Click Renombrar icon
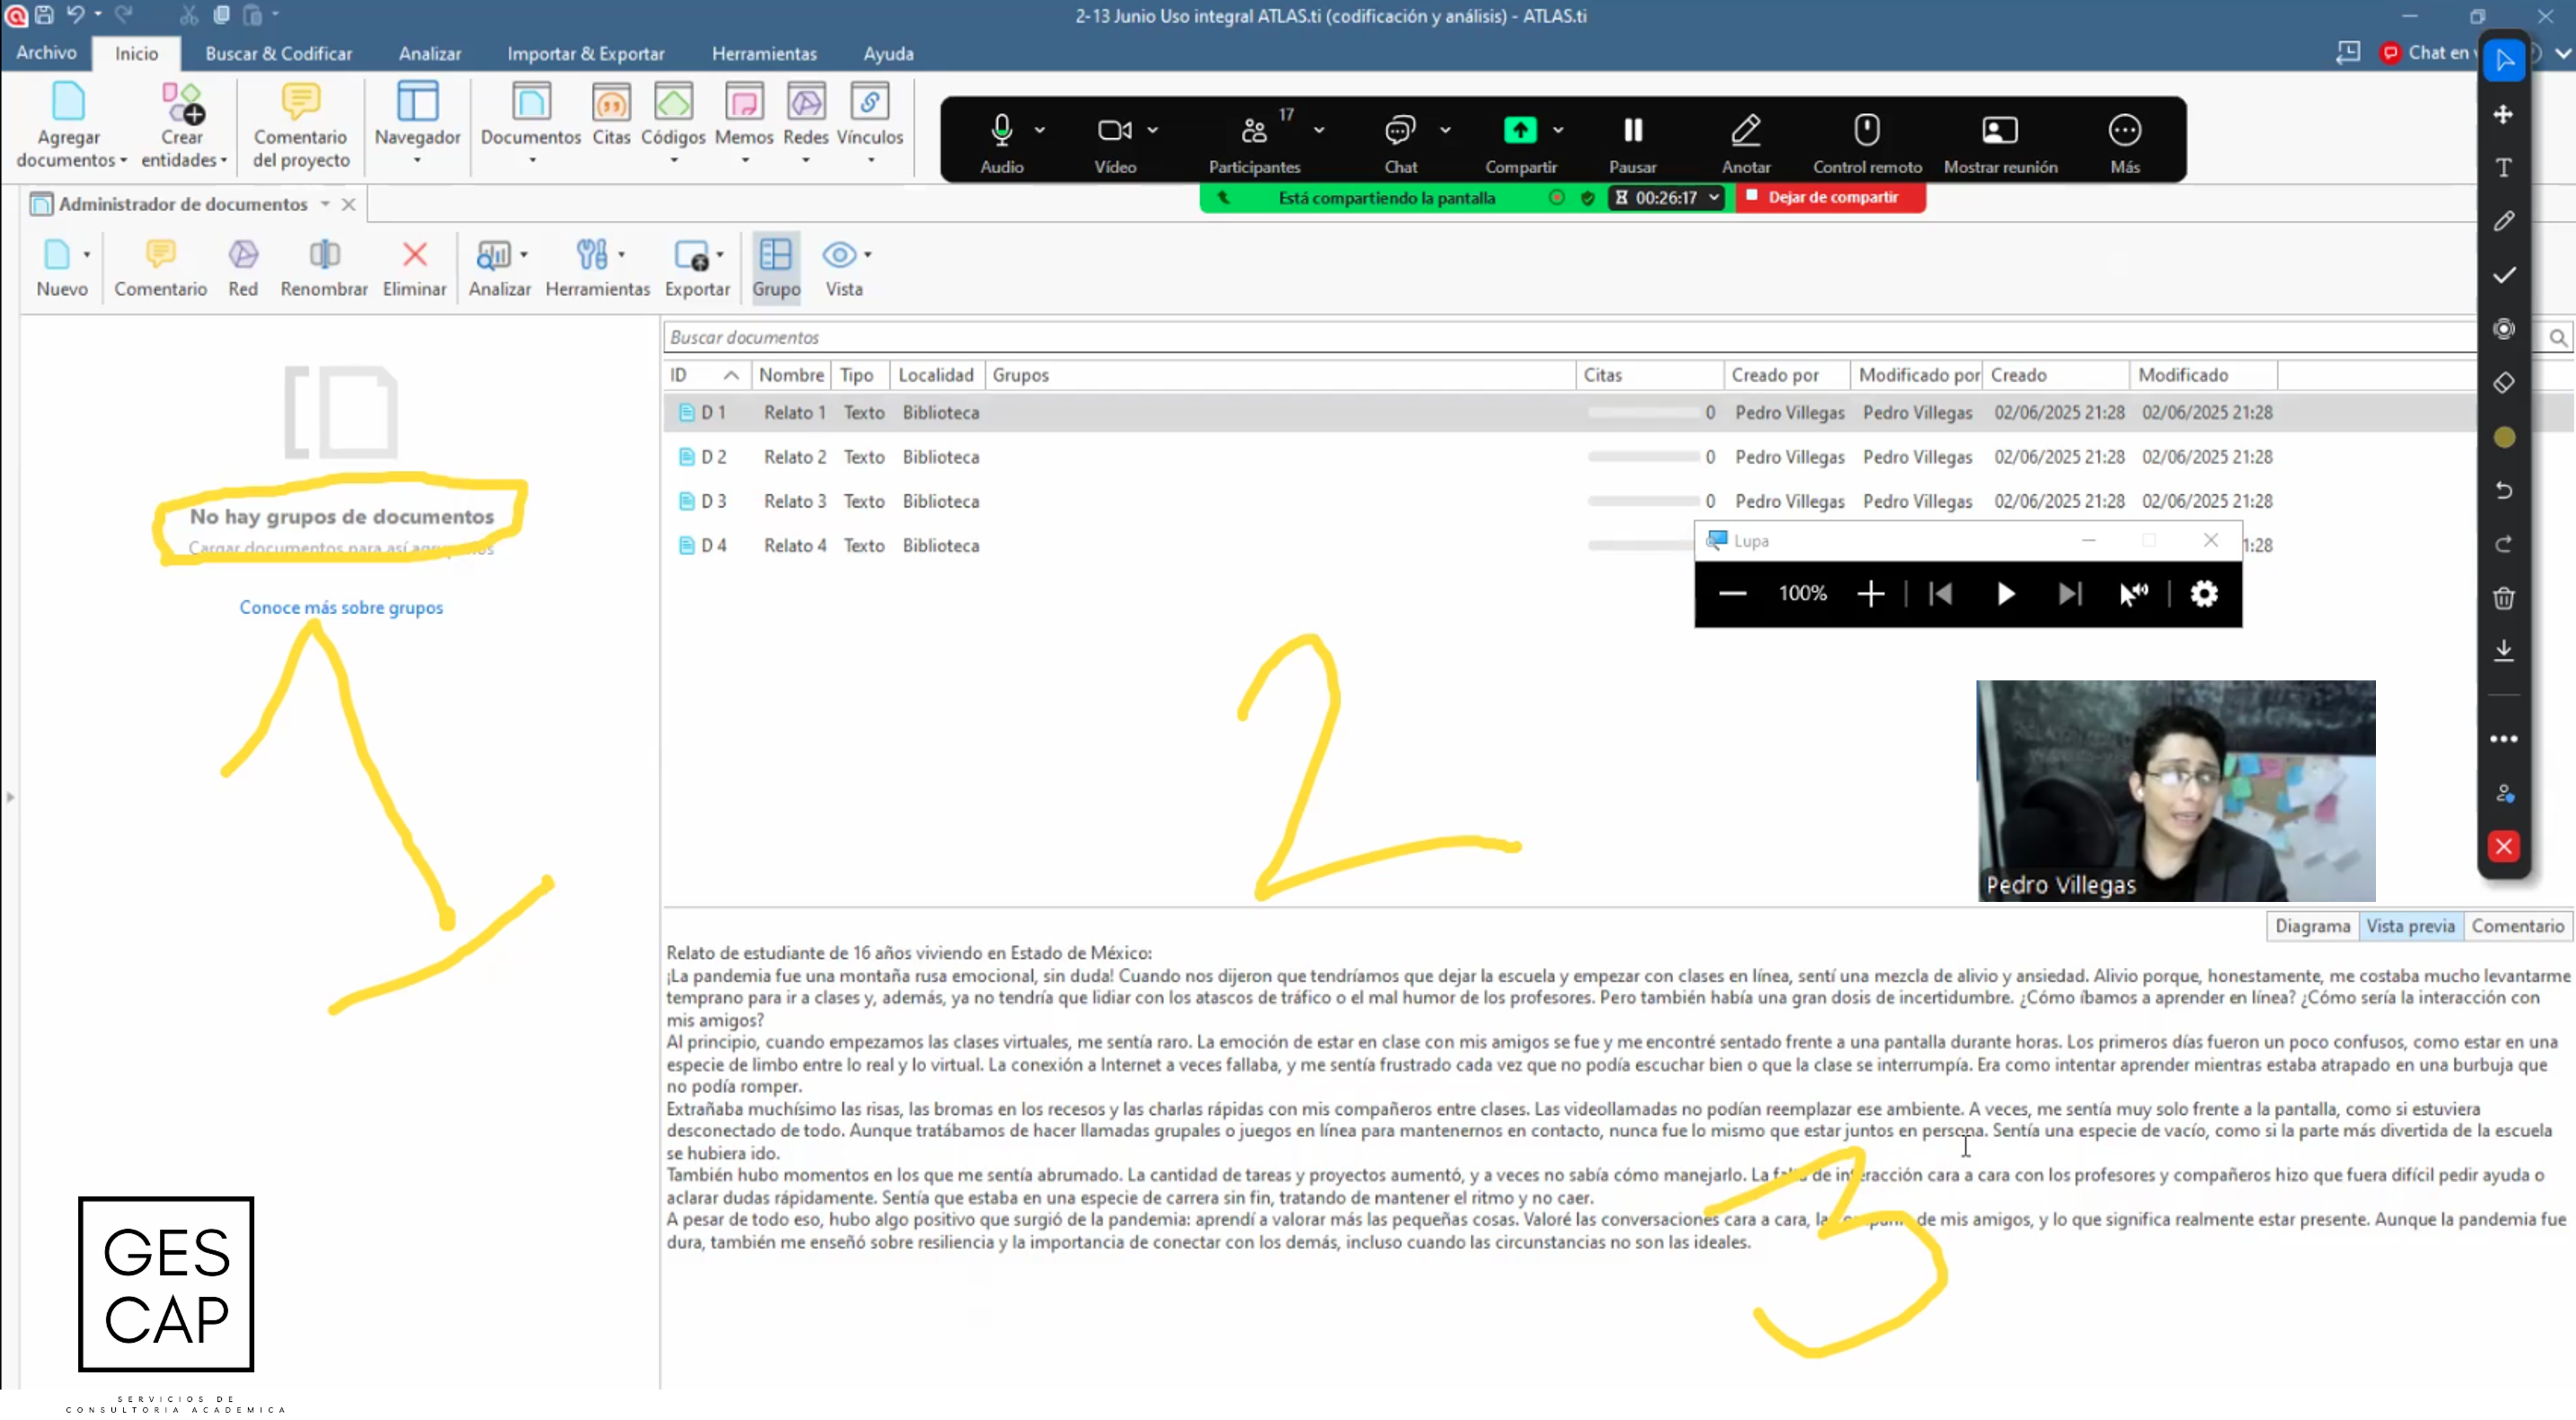This screenshot has height=1420, width=2576. point(324,255)
